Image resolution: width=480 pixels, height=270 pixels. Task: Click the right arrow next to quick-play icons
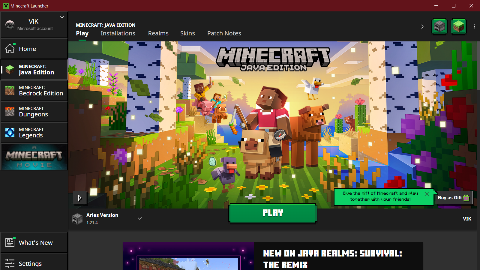(x=422, y=26)
